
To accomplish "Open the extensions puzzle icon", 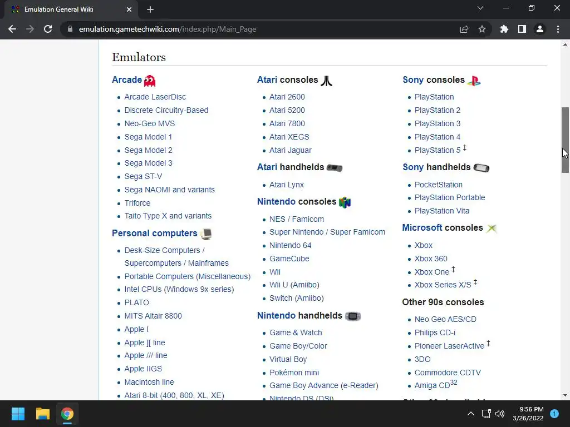I will point(504,29).
